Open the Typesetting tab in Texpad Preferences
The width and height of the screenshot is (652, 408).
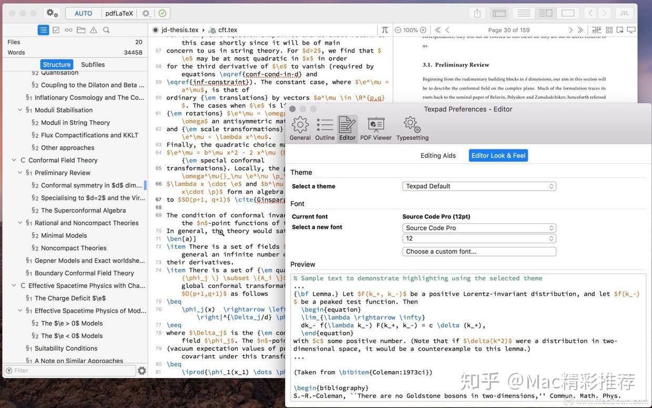(x=412, y=126)
